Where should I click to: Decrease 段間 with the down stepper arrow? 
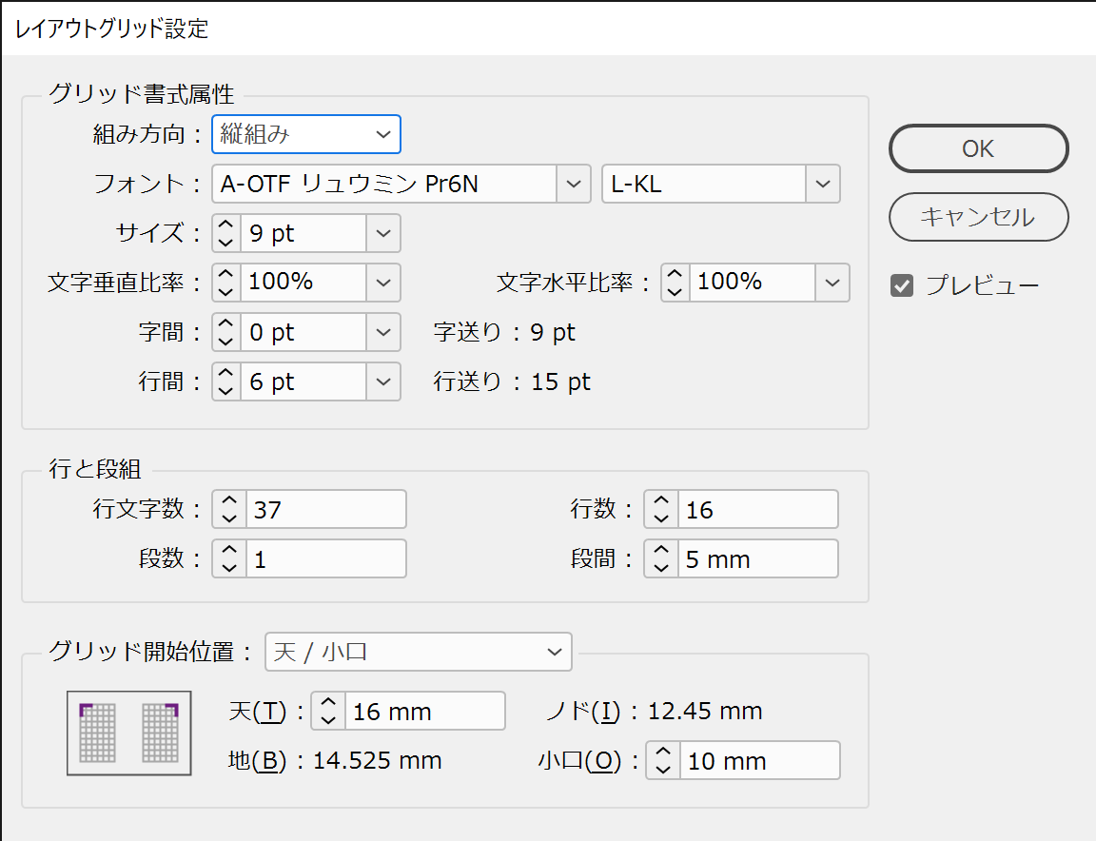pos(661,568)
